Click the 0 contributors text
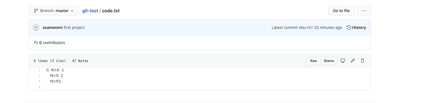This screenshot has width=437, height=103. point(52,43)
